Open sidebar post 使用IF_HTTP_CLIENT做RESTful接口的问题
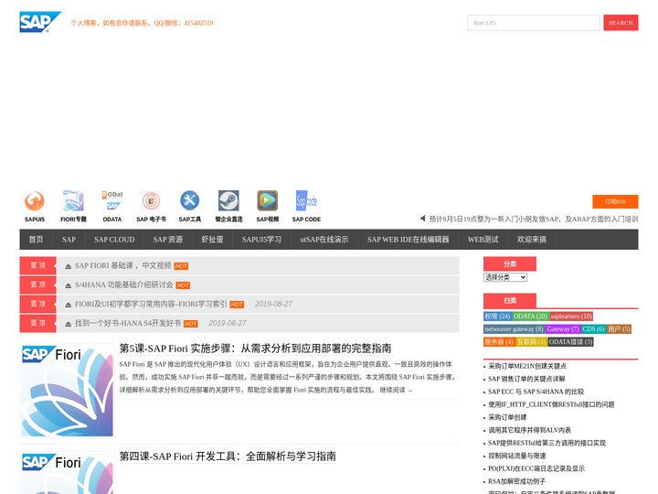Image resolution: width=658 pixels, height=494 pixels. (x=551, y=404)
